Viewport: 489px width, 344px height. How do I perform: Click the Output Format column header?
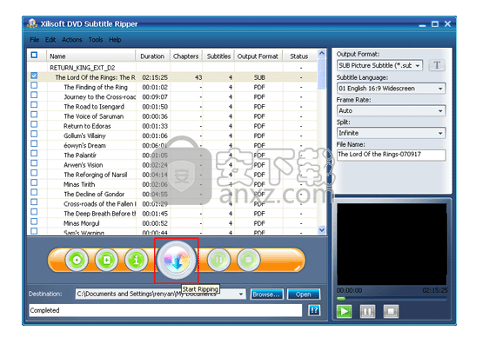tap(258, 56)
